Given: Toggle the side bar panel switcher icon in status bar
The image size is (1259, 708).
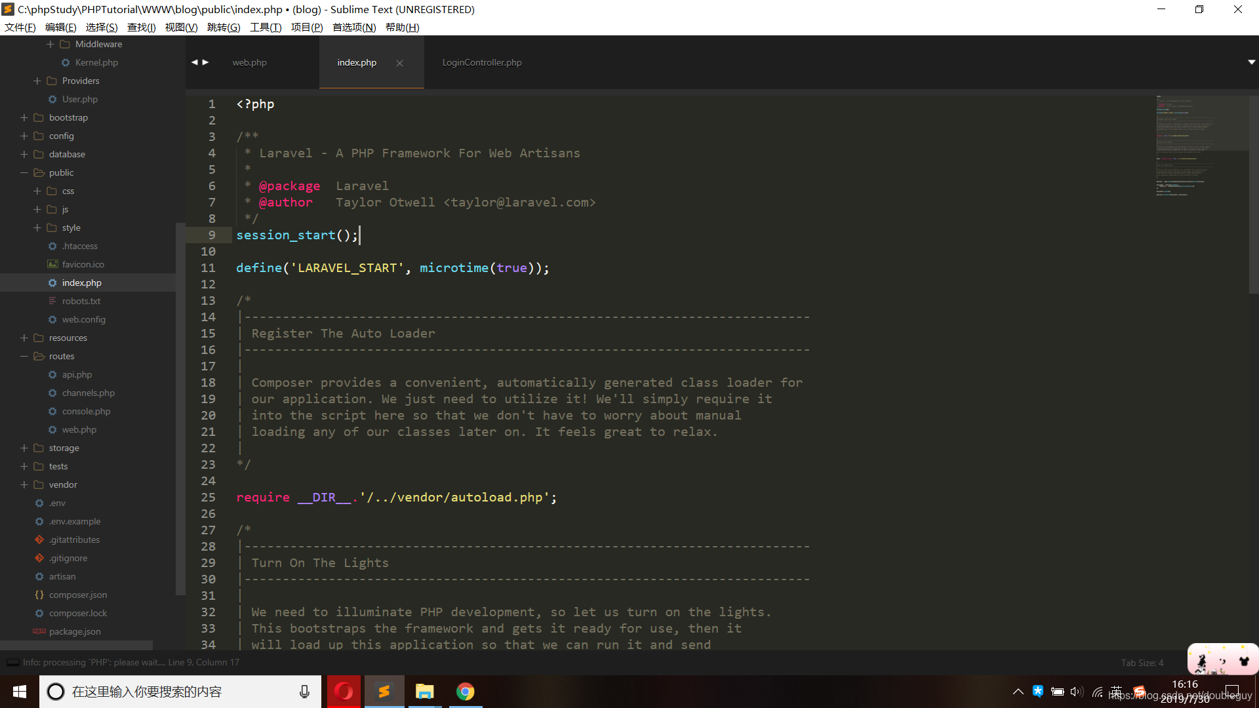Looking at the screenshot, I should [12, 662].
